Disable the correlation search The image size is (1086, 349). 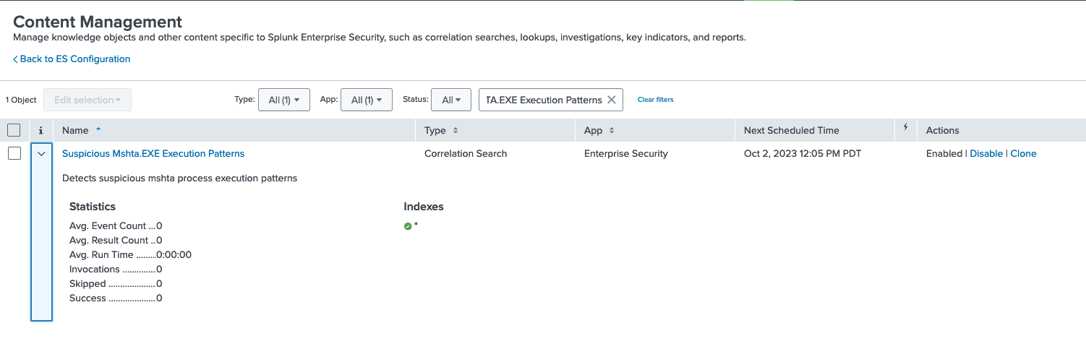tap(985, 154)
